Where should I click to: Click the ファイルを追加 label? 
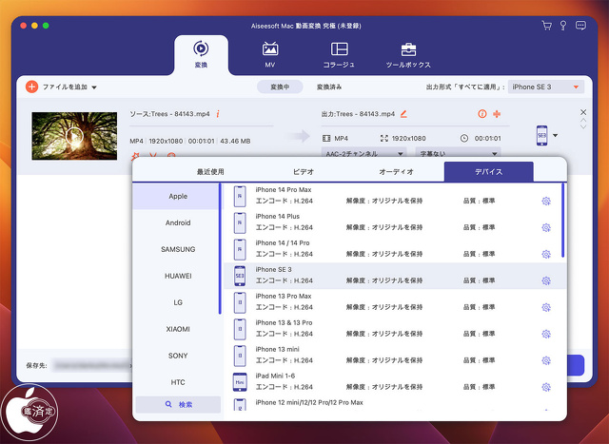point(65,87)
